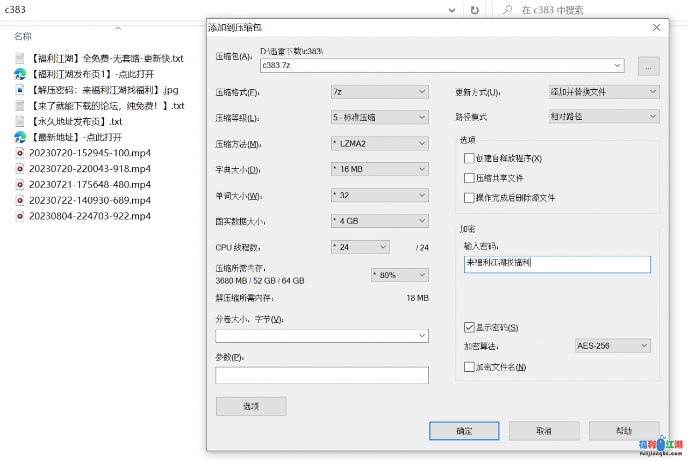This screenshot has height=461, width=688.
Task: Click the 20230720-152945-100.mp4 video file icon
Action: coord(20,153)
